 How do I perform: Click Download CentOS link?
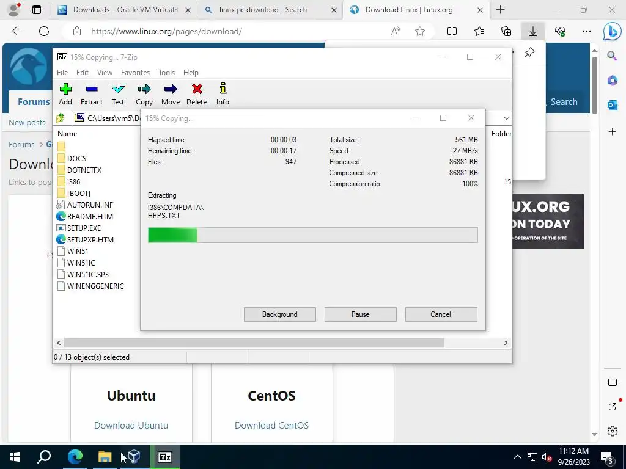(271, 426)
